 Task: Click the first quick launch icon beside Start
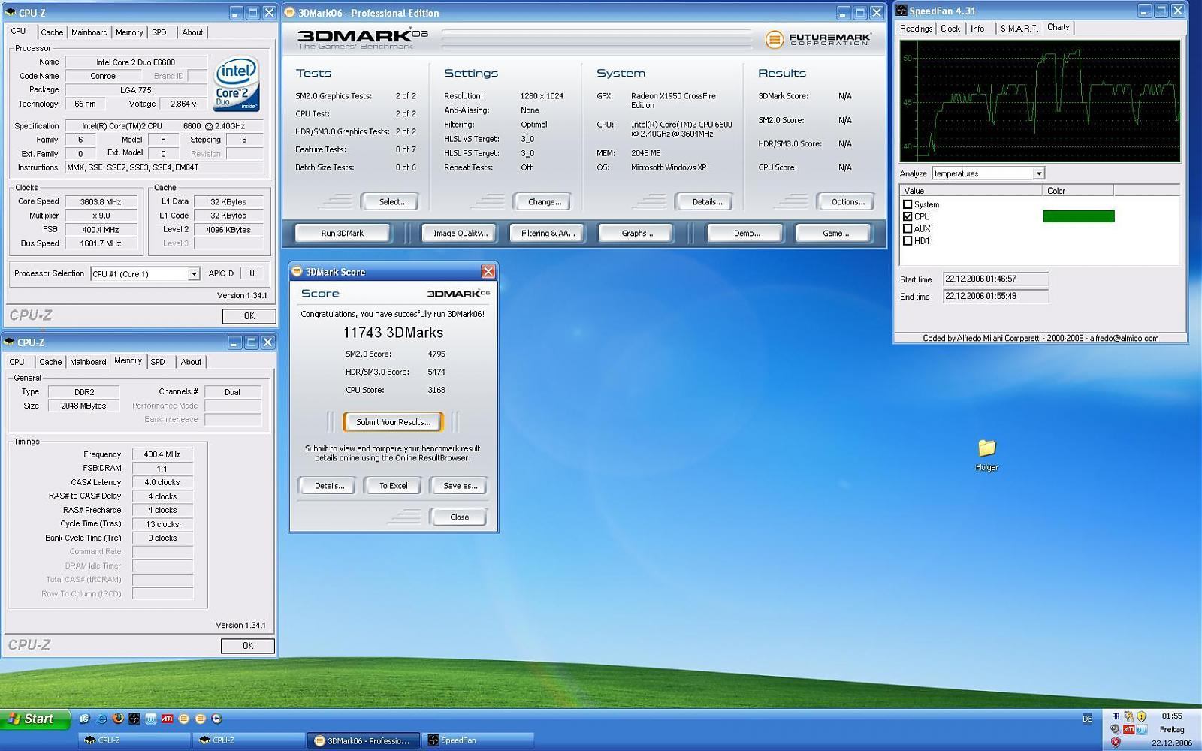click(x=85, y=719)
